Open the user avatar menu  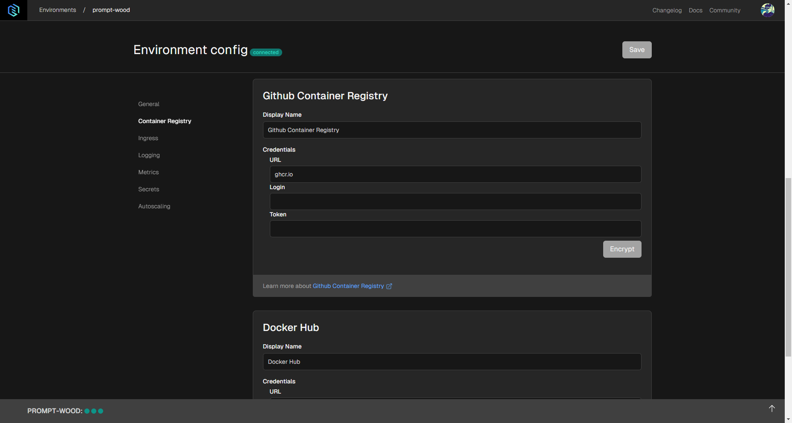coord(768,10)
